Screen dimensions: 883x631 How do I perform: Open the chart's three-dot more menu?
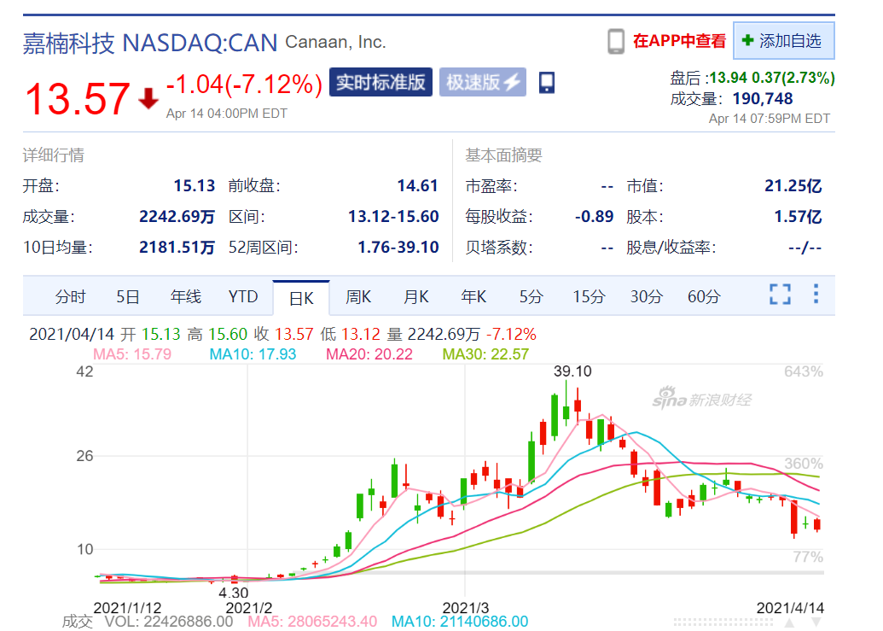pyautogui.click(x=816, y=294)
